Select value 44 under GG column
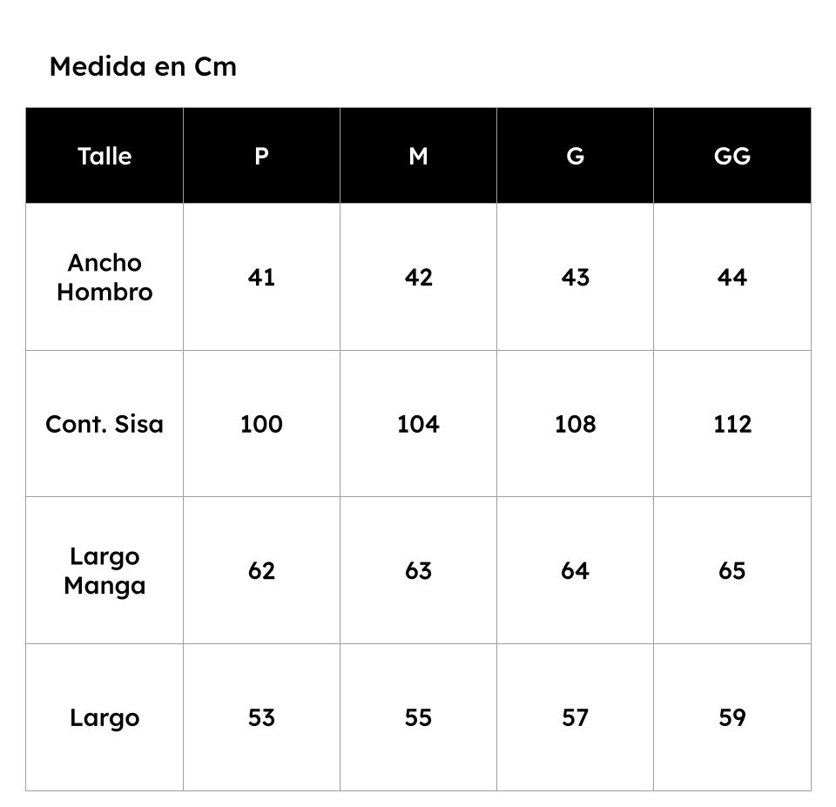Image resolution: width=836 pixels, height=807 pixels. tap(732, 277)
